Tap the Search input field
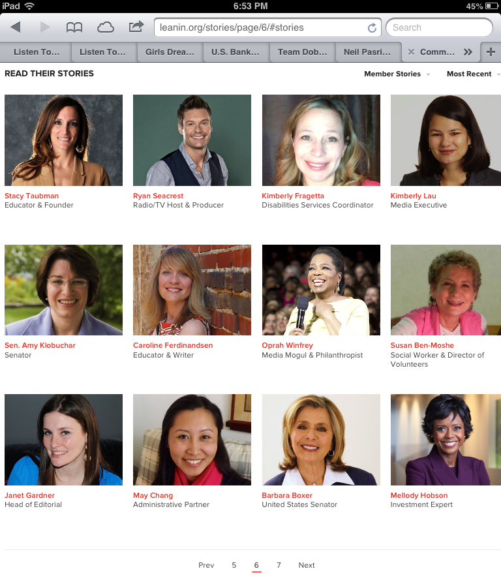Screen dimensions: 501x584 (x=439, y=27)
